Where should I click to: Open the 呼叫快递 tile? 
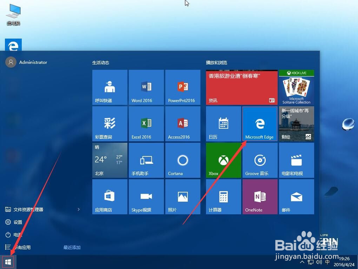coord(110,87)
